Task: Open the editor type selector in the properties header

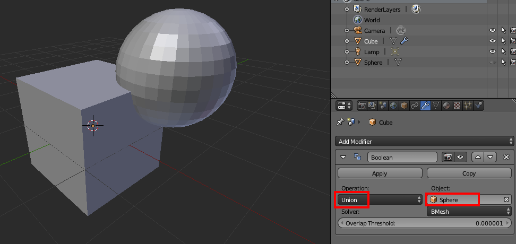Action: click(344, 106)
